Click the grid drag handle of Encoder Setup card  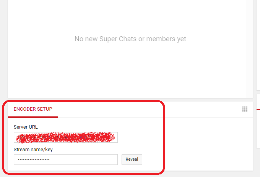point(245,109)
